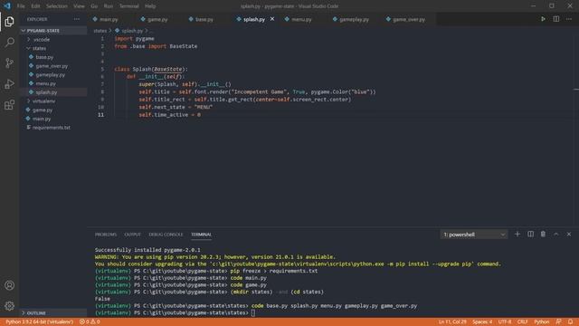This screenshot has height=326, width=579.
Task: Switch to the base.py editor tab
Action: [x=204, y=19]
